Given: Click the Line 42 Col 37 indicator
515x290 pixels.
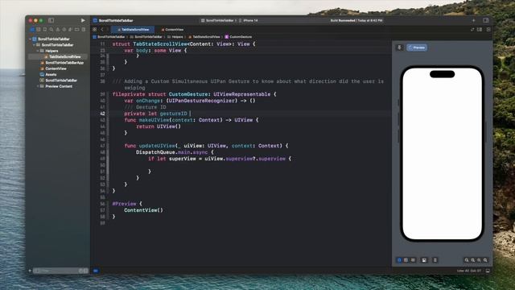Looking at the screenshot, I should point(468,271).
